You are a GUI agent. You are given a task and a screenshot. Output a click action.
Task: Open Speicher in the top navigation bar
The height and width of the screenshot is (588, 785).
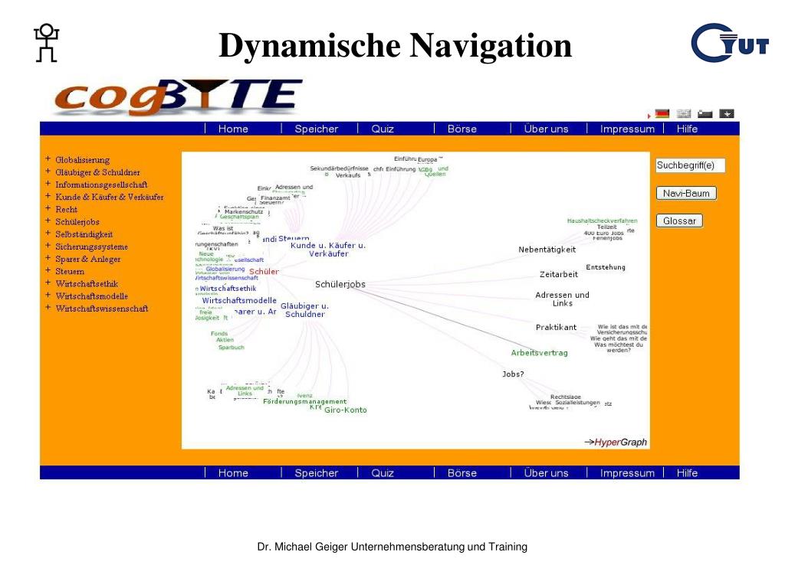tap(317, 129)
